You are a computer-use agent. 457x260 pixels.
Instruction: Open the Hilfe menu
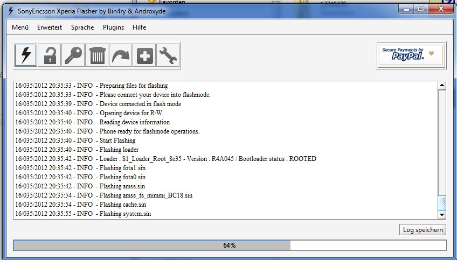140,27
